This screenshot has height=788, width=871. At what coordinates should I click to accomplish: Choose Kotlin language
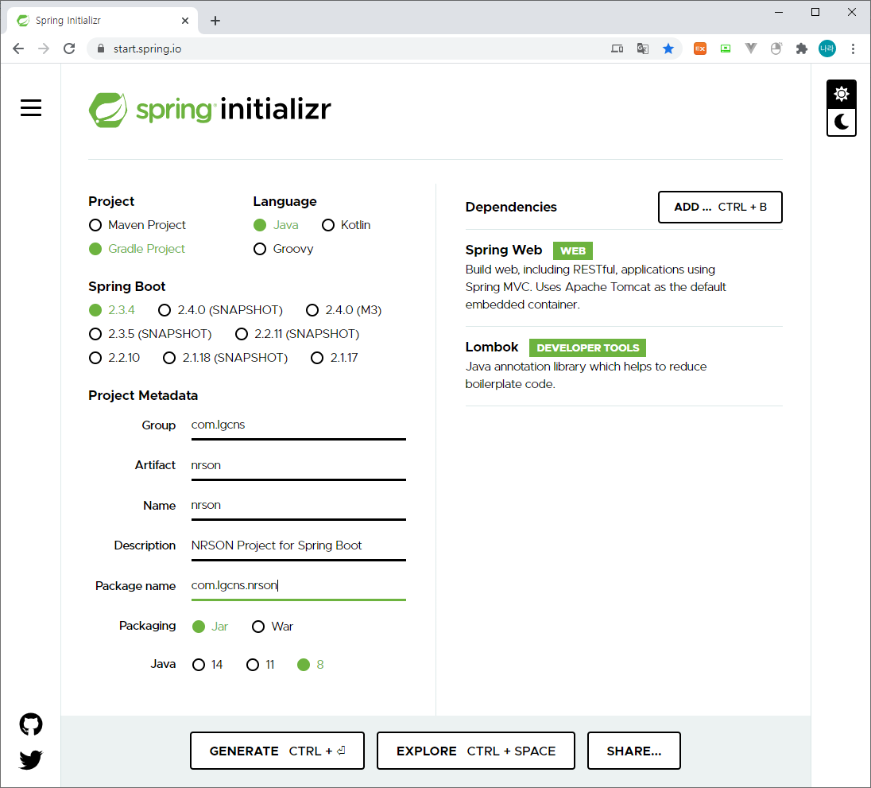coord(346,225)
